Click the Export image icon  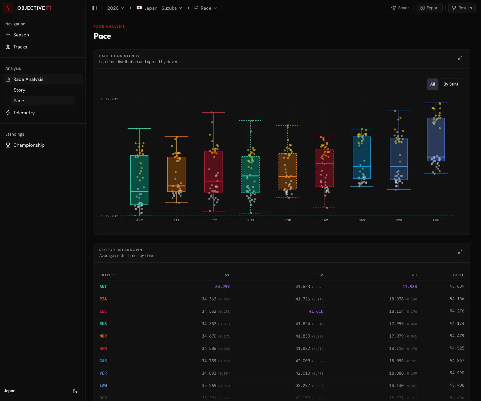point(423,8)
